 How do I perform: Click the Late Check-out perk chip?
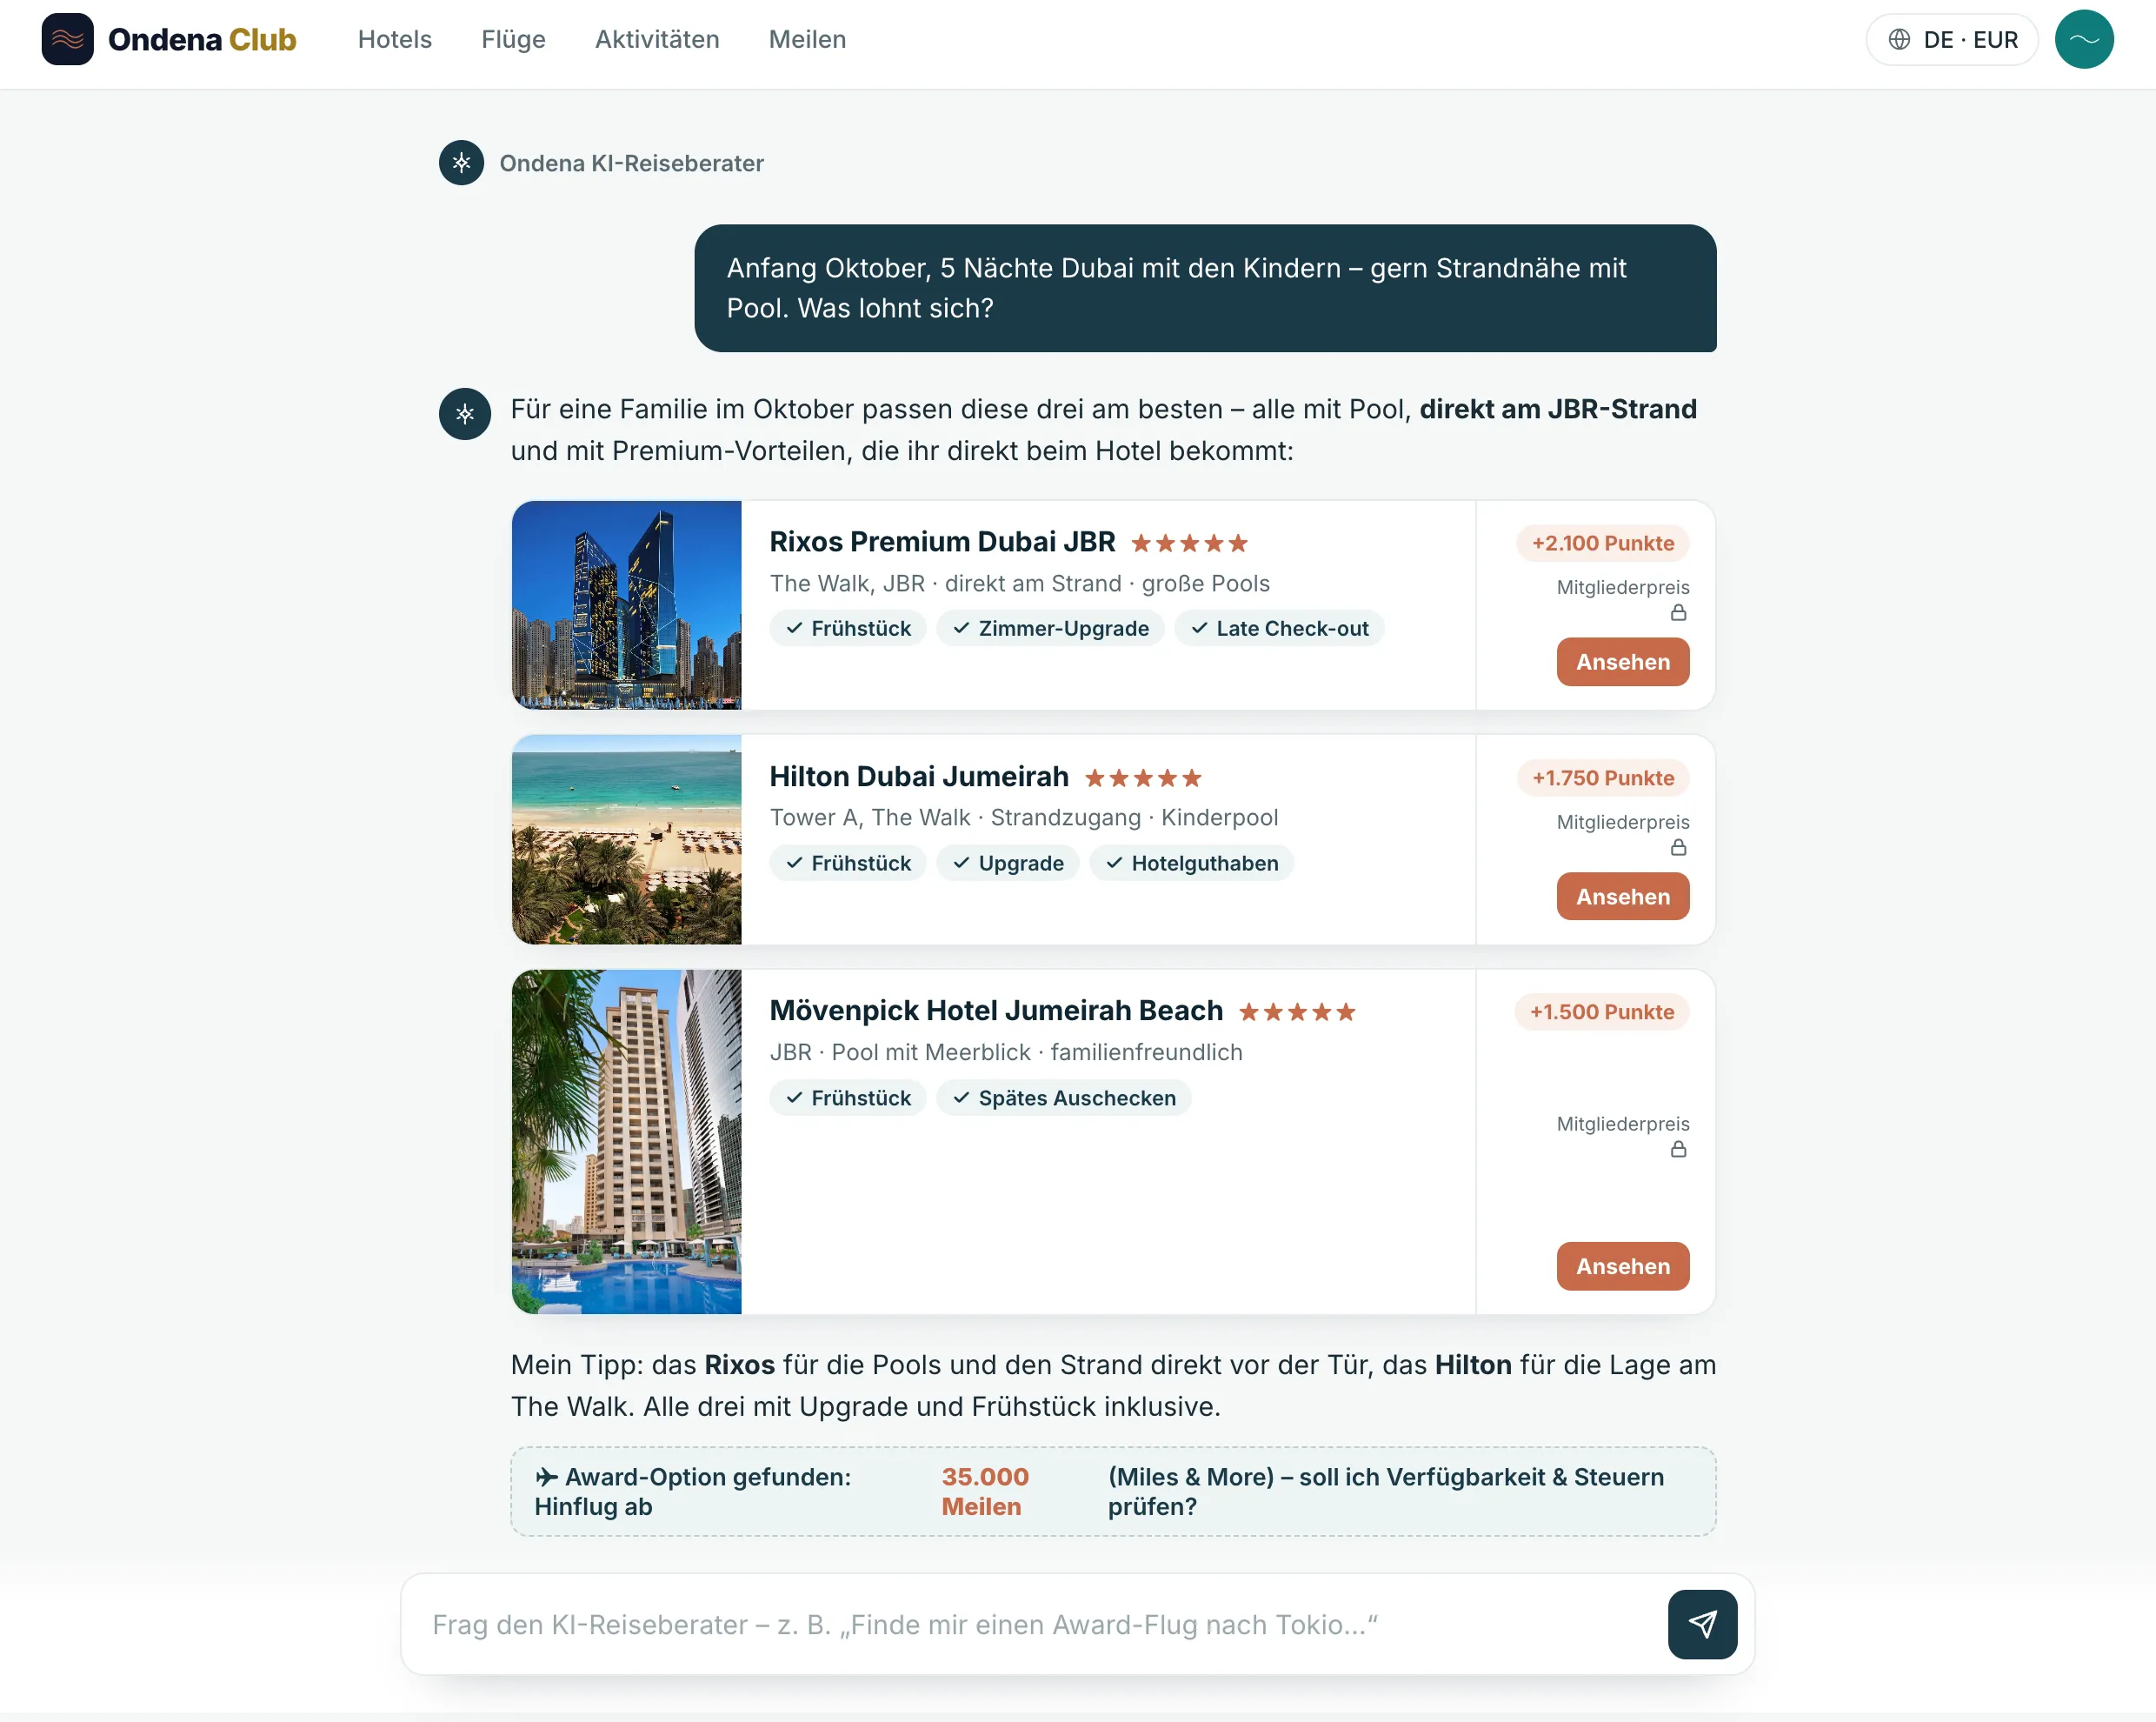click(1278, 629)
